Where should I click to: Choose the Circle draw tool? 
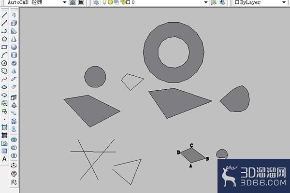pyautogui.click(x=4, y=63)
